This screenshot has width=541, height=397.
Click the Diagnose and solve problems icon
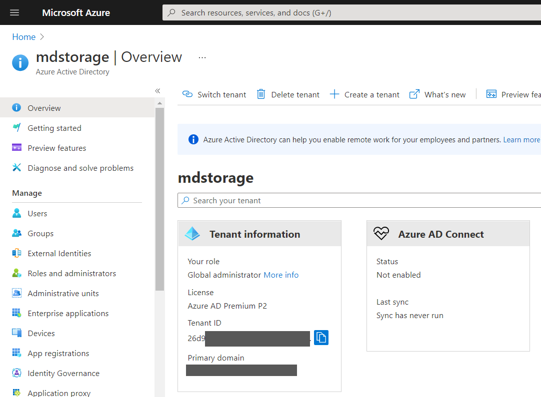(16, 167)
